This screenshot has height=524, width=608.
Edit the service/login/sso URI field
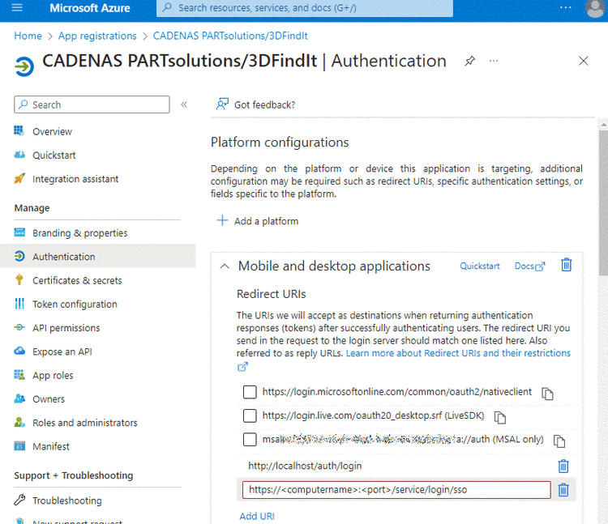(x=396, y=490)
